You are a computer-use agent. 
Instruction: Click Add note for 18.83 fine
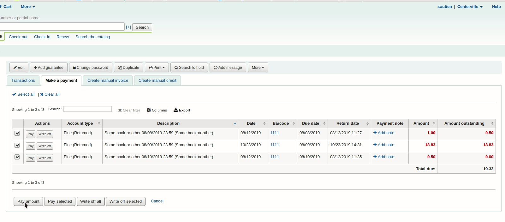[384, 145]
